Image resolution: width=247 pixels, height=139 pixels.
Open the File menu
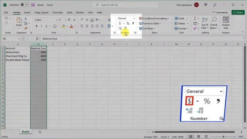[x=6, y=12]
